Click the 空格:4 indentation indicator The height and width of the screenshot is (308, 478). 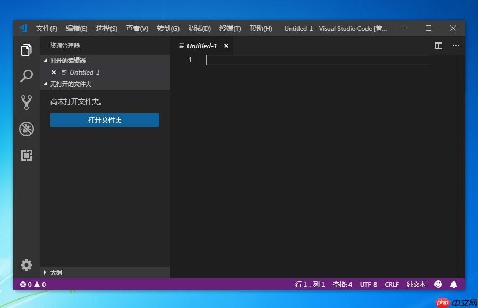tap(342, 284)
